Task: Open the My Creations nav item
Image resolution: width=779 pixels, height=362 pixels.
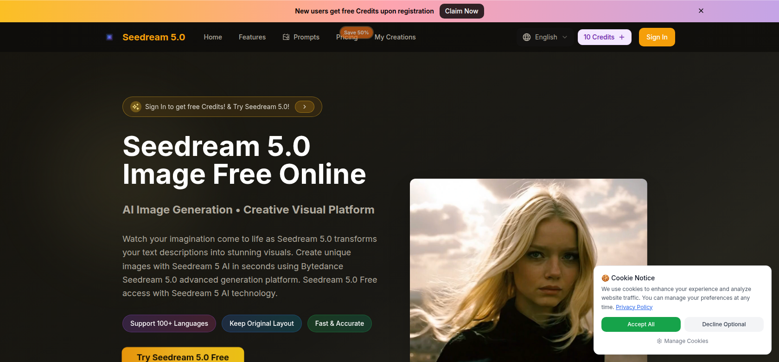Action: coord(395,37)
